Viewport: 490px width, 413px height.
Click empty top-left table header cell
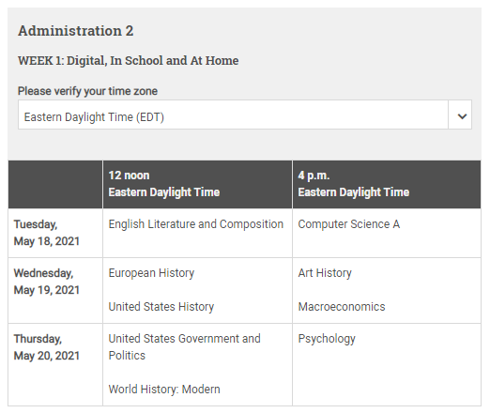(55, 184)
